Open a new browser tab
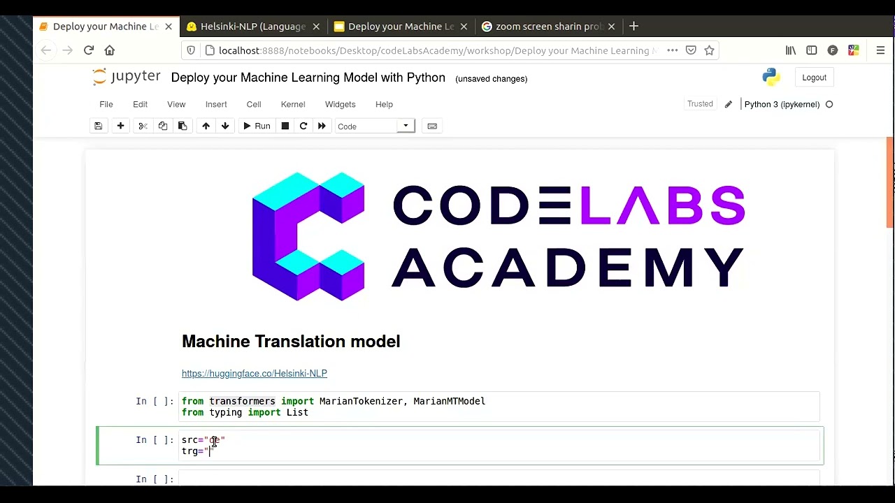The image size is (895, 503). coord(633,27)
